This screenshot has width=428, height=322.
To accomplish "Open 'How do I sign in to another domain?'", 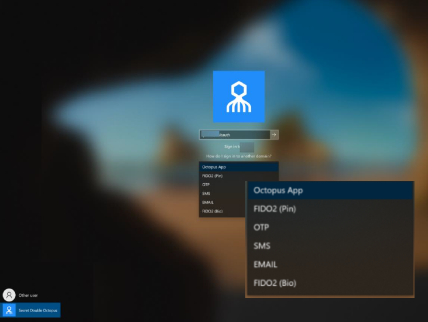I will pos(239,156).
